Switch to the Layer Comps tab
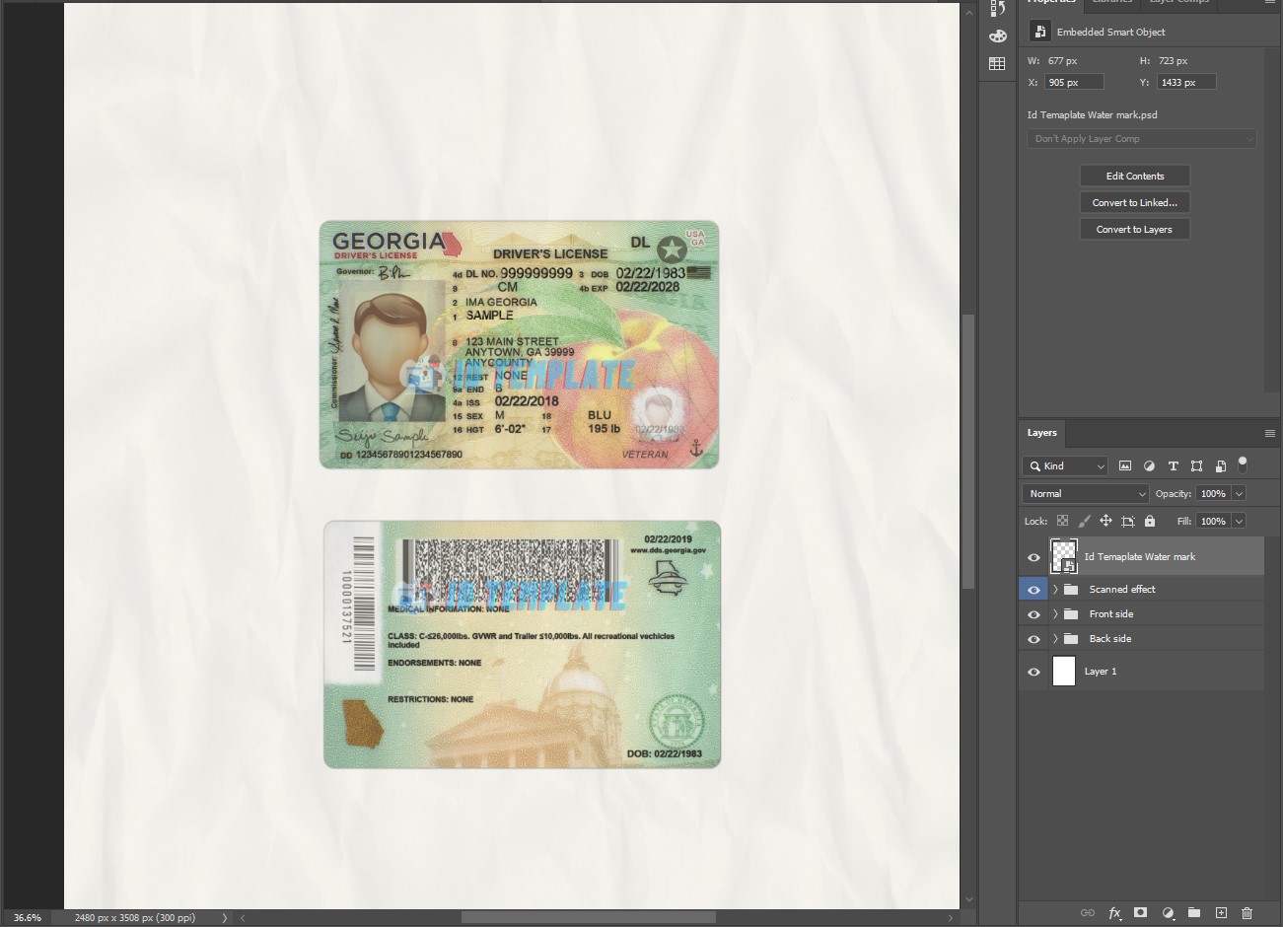 (1178, 4)
